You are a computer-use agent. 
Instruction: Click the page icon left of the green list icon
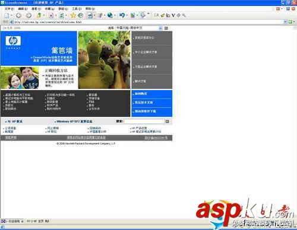click(52, 15)
